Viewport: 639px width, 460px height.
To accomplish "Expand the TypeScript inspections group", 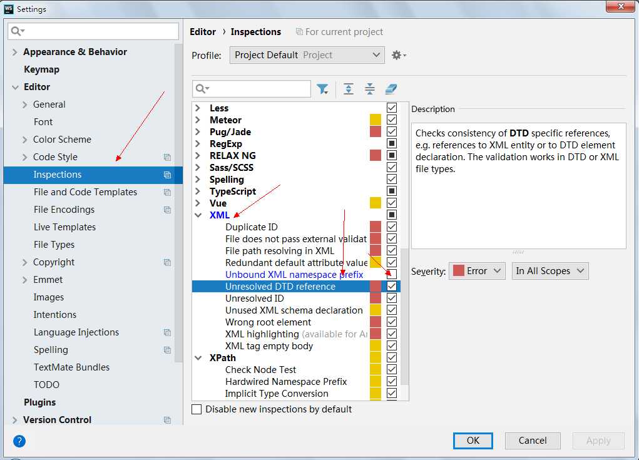I will tap(198, 191).
